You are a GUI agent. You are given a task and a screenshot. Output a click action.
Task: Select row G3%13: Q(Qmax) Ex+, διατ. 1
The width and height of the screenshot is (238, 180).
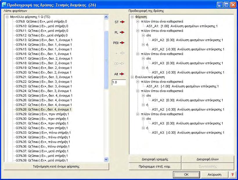[x=44, y=40]
